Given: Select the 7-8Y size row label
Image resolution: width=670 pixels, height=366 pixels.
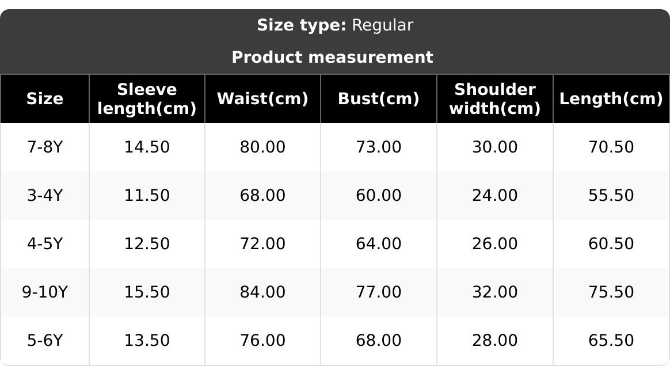Looking at the screenshot, I should tap(45, 147).
